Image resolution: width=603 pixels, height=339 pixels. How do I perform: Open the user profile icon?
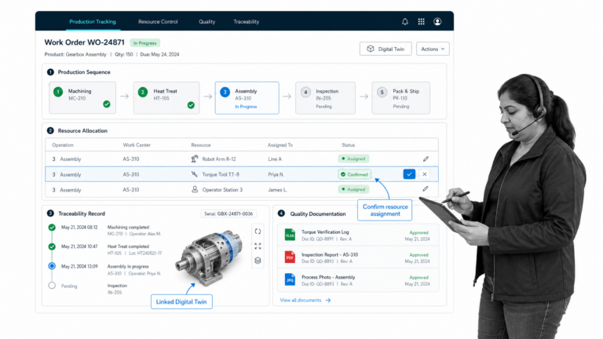click(437, 22)
